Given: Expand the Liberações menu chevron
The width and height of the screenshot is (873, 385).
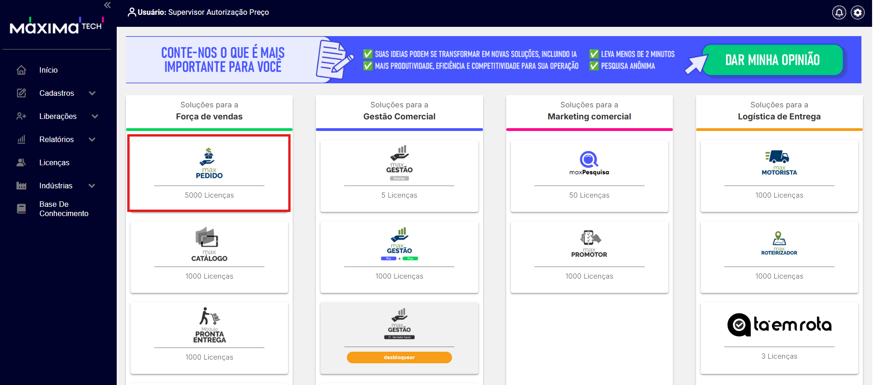Looking at the screenshot, I should (95, 116).
